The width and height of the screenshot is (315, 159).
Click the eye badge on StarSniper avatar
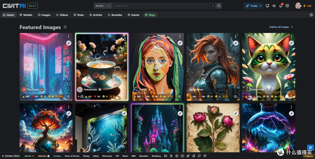[24, 89]
